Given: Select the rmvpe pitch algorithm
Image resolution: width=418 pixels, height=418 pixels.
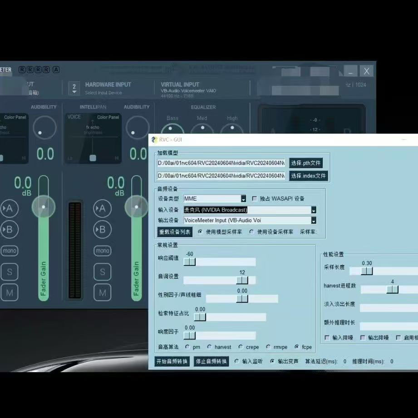Looking at the screenshot, I should [268, 347].
